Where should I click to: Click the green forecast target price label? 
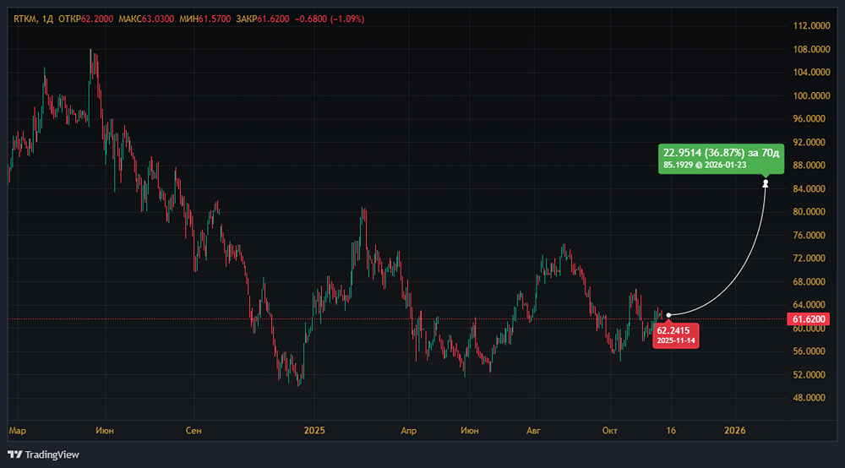(x=721, y=158)
